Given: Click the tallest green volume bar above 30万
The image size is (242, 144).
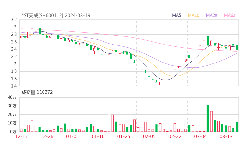Looking at the screenshot, I should (208, 118).
